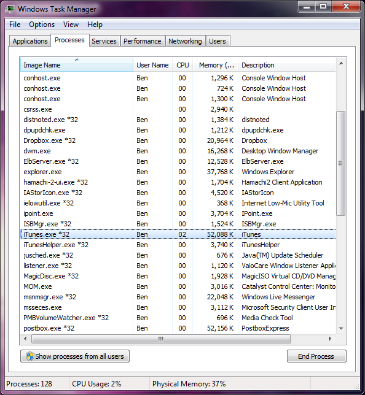The height and width of the screenshot is (395, 365).
Task: Sort by Memory column header
Action: pos(215,65)
